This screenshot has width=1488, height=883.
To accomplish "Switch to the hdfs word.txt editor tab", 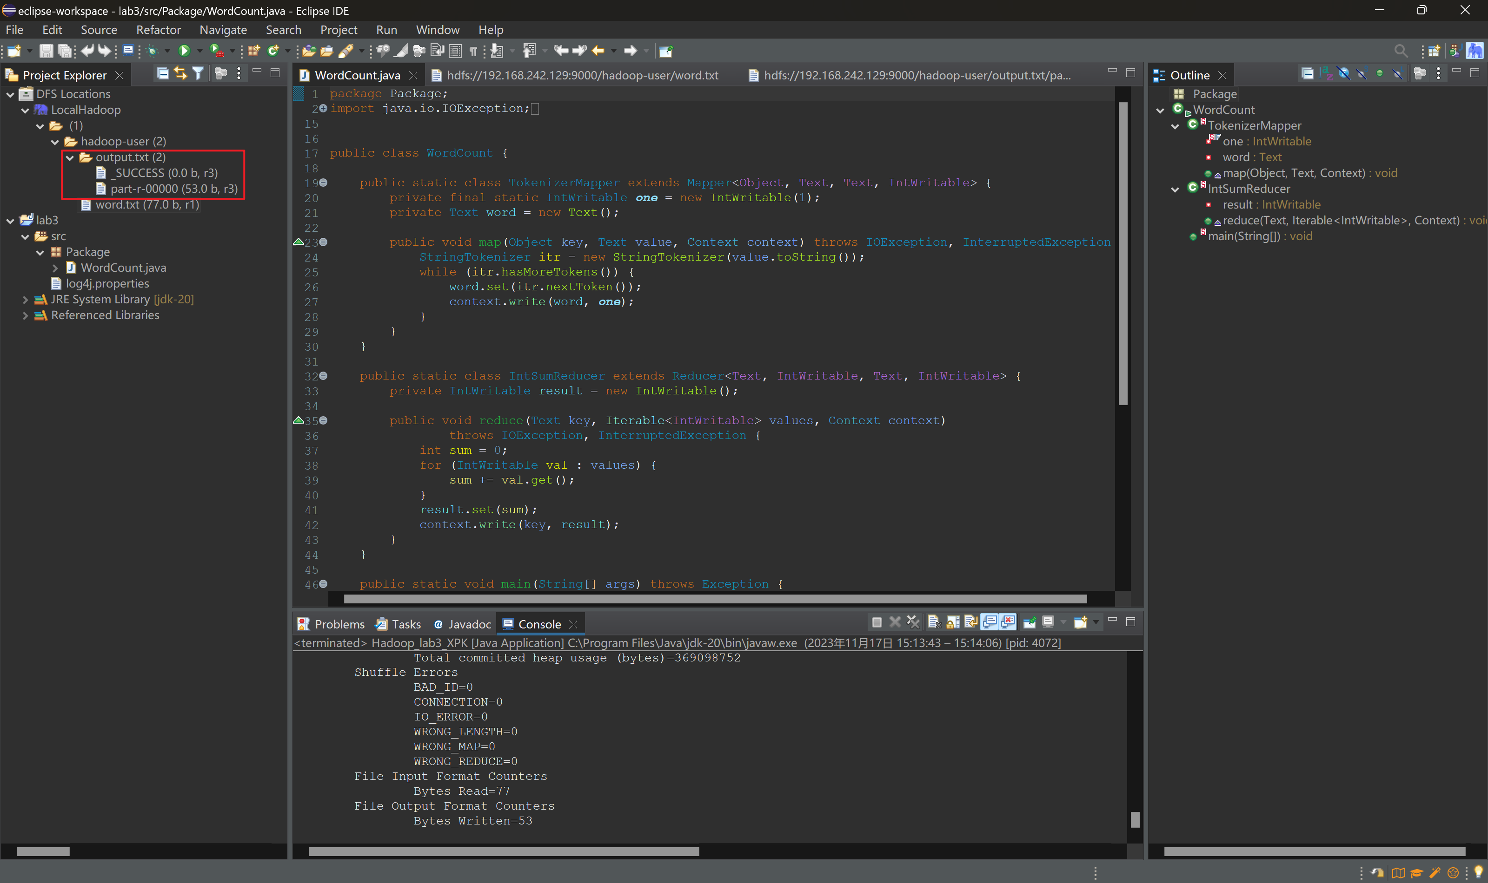I will pyautogui.click(x=582, y=76).
